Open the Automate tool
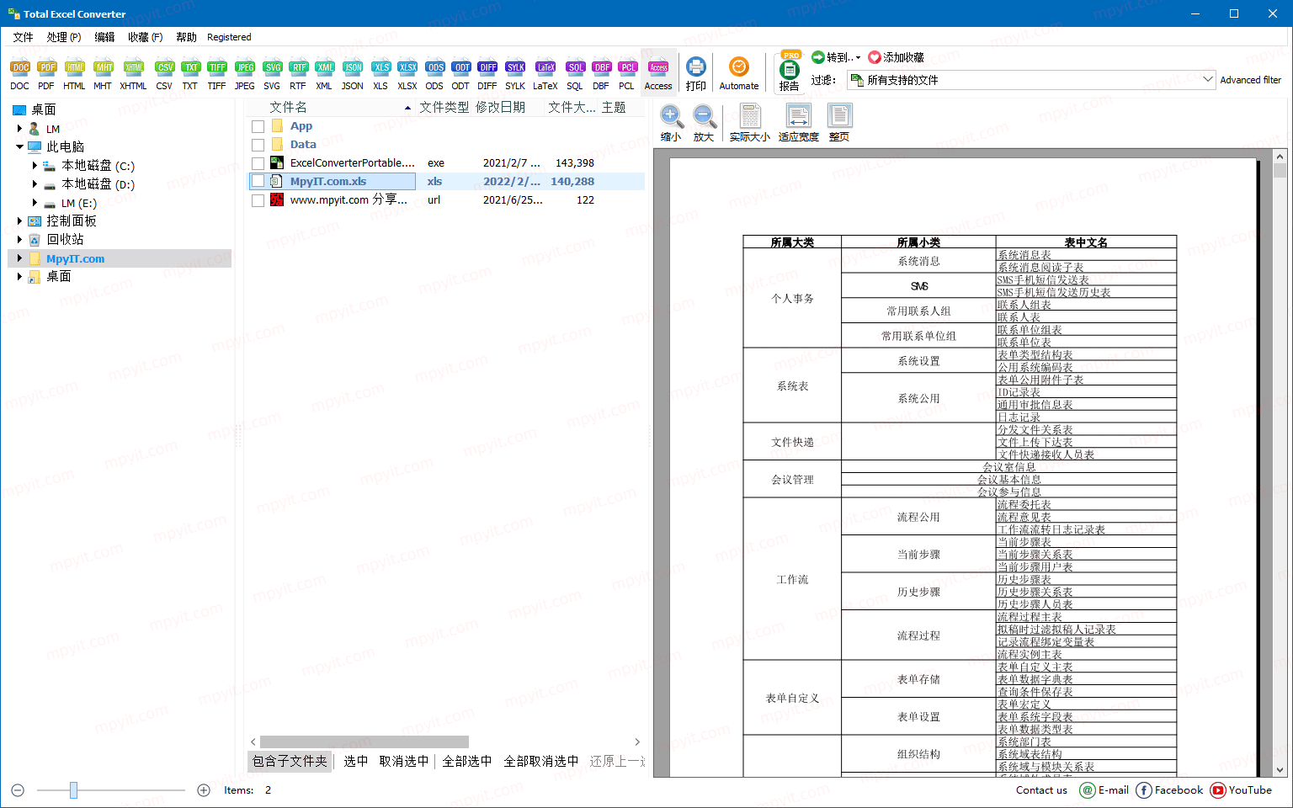 point(739,74)
